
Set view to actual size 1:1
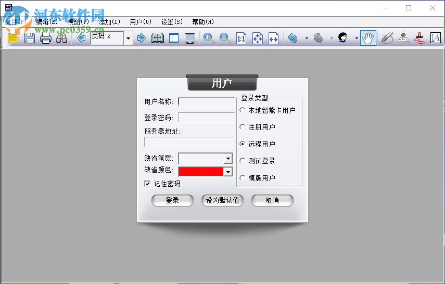[241, 38]
